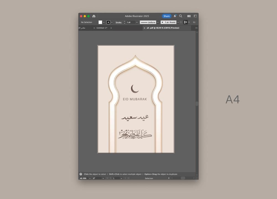This screenshot has height=199, width=277.
Task: Click the horizontal scrollbar thumb
Action: coord(183,178)
